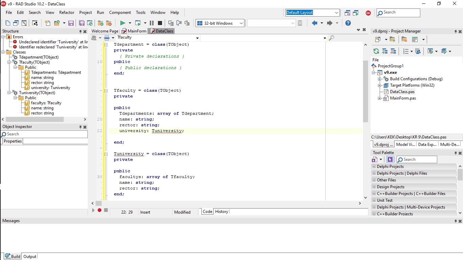Click the Save All toolbar icon
The width and height of the screenshot is (463, 260).
(82, 23)
